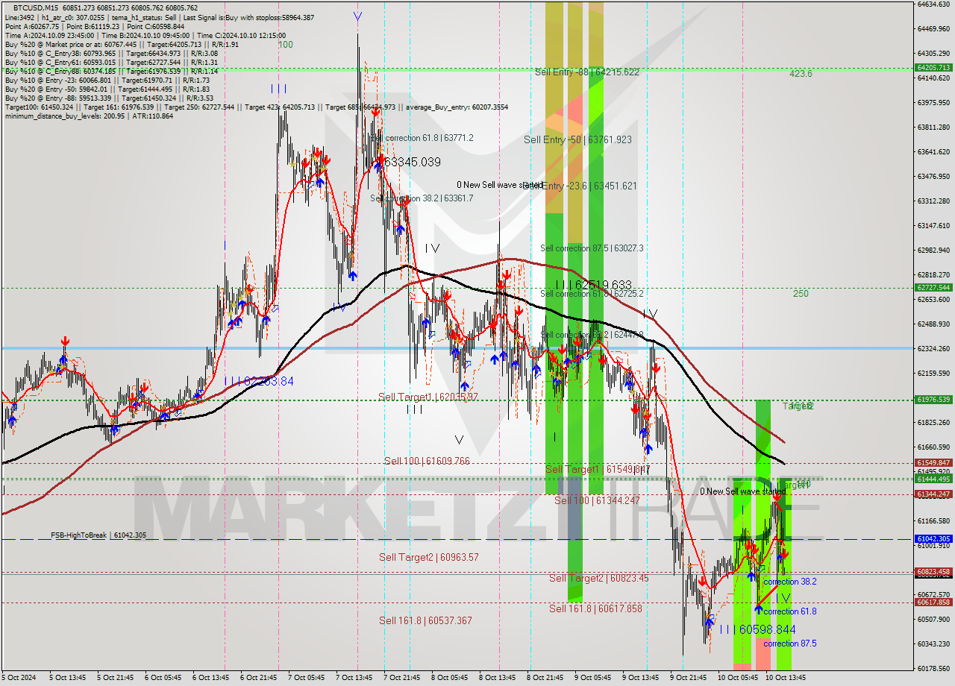Click the Sell Entry -88 | 64215.622 label
The width and height of the screenshot is (955, 686).
click(586, 72)
